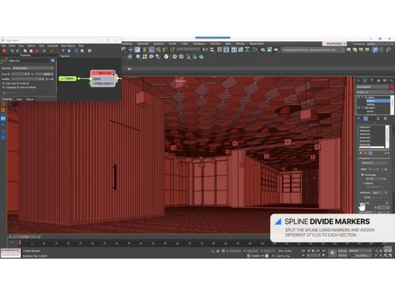Open the Select menu in Style Editor

tap(13, 46)
